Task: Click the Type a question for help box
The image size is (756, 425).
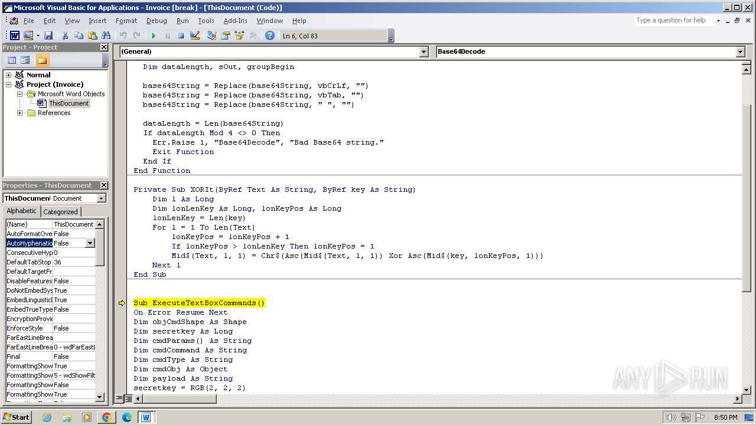Action: (674, 20)
